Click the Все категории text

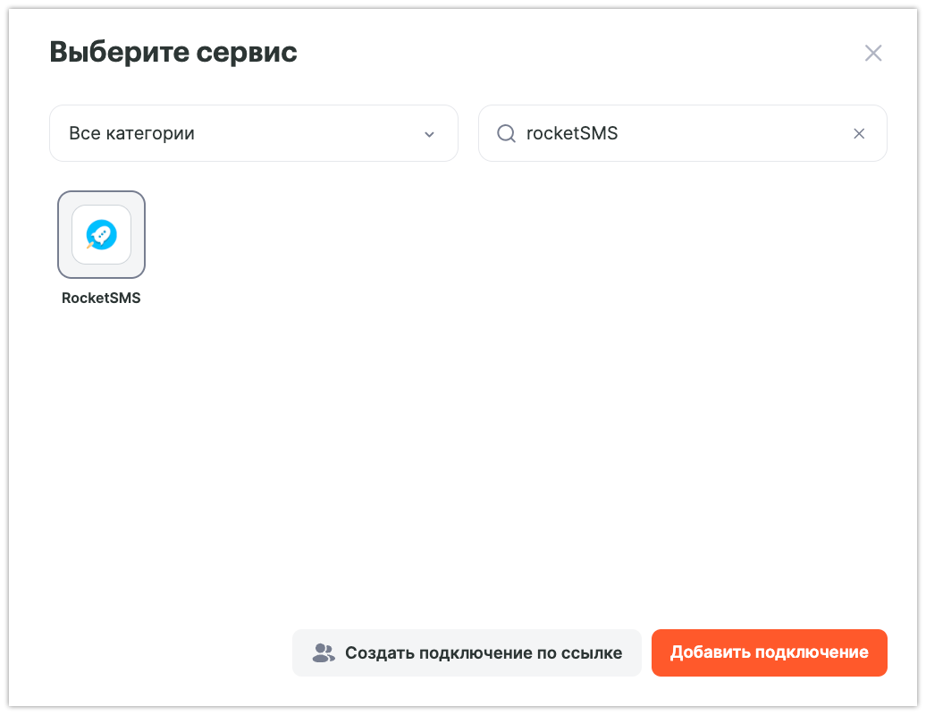[x=131, y=133]
